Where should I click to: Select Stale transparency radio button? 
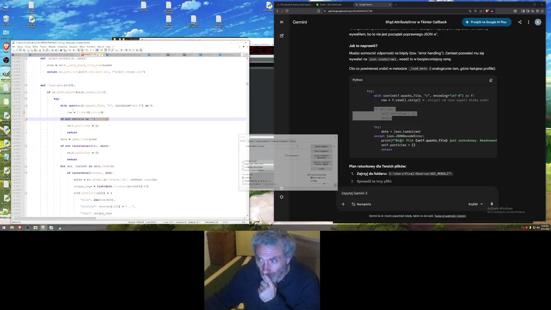click(312, 181)
